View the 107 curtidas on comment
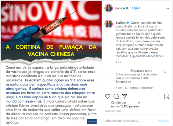 click(132, 88)
